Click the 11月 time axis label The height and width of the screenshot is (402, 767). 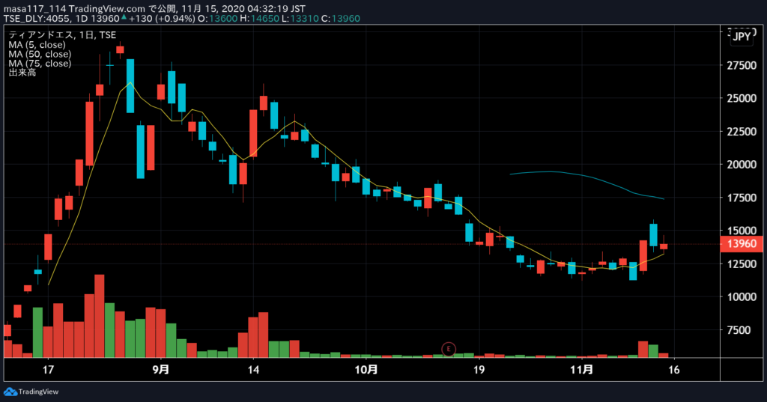pyautogui.click(x=581, y=369)
